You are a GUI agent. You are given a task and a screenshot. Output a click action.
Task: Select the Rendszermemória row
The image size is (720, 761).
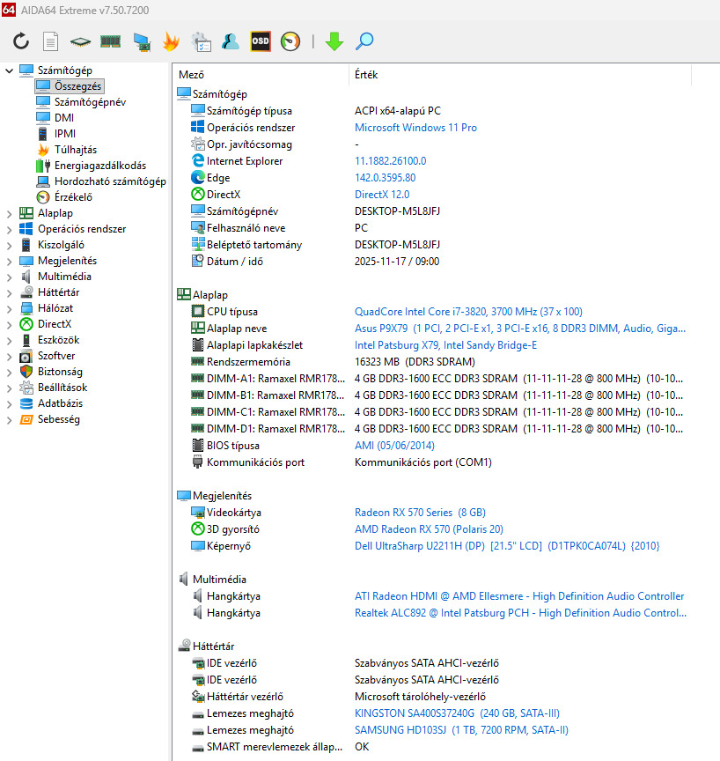(333, 362)
